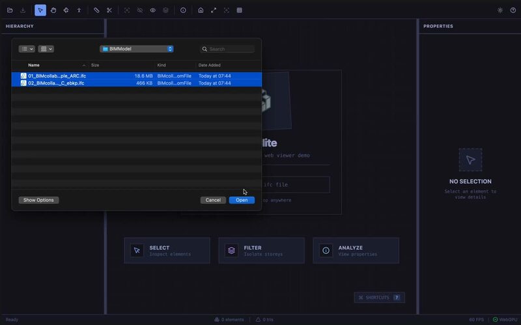Sort files by Date Added column header
The image size is (521, 325).
pyautogui.click(x=209, y=65)
